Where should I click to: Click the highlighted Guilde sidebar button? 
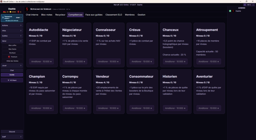(x=12, y=75)
